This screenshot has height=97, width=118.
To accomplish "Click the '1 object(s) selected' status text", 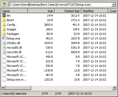I will click(x=14, y=94).
